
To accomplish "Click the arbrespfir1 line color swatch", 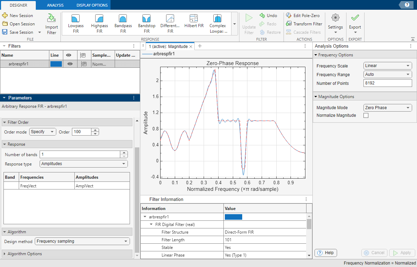I will (x=56, y=64).
